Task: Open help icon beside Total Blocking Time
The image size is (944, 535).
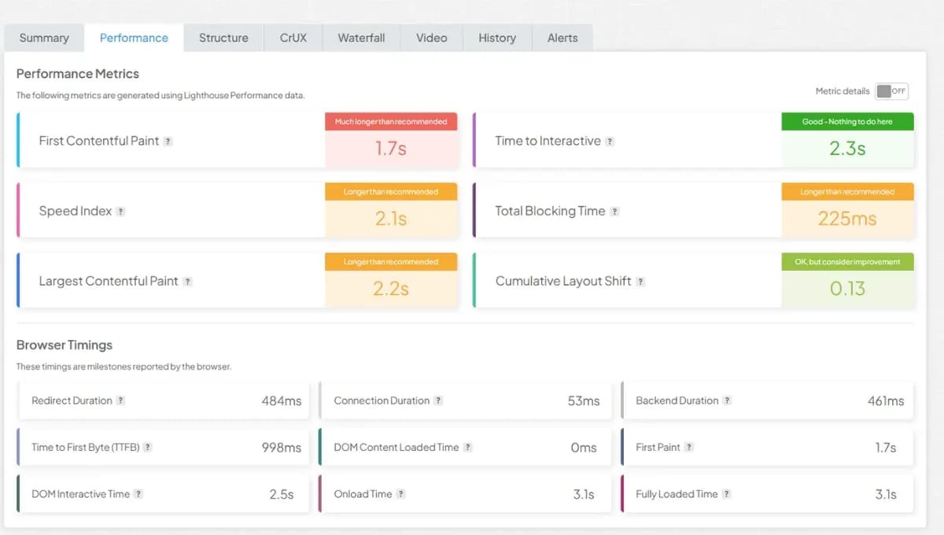Action: [x=614, y=212]
